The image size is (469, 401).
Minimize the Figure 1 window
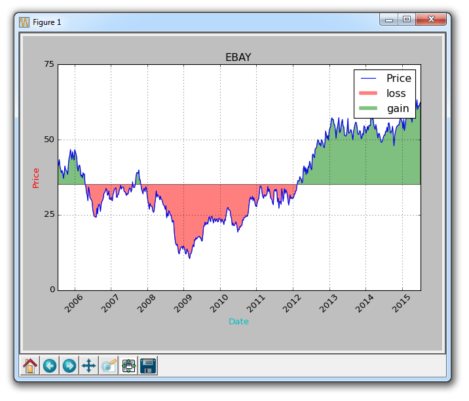[389, 20]
